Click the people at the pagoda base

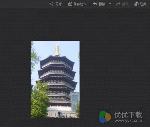61,114
